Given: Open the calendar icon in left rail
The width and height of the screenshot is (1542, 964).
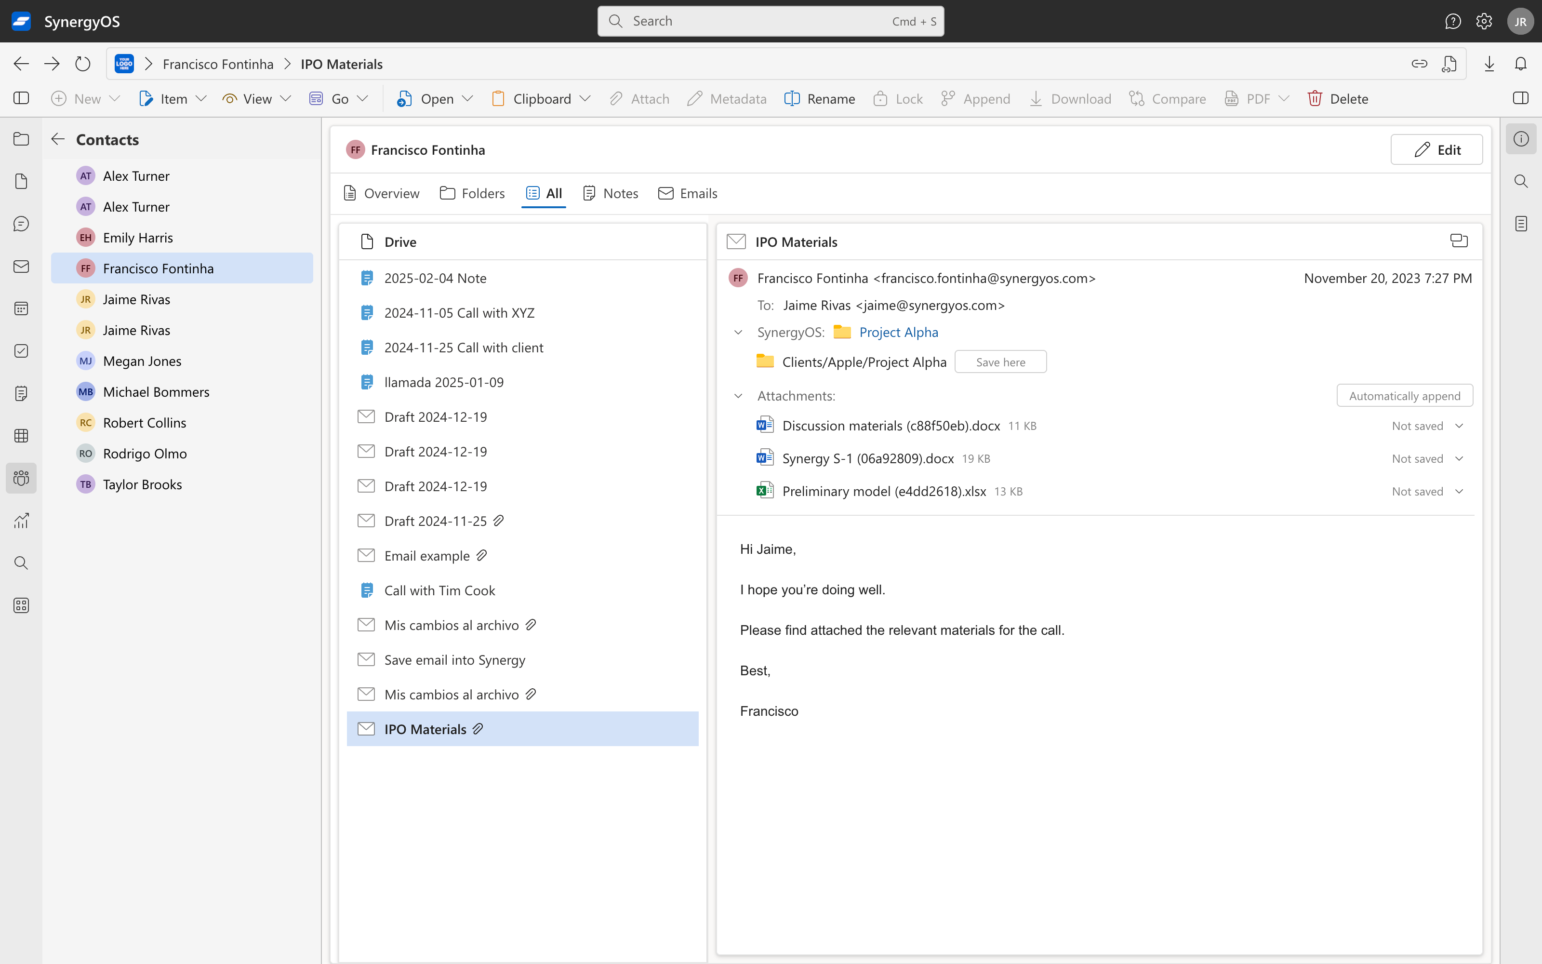Looking at the screenshot, I should 21,308.
